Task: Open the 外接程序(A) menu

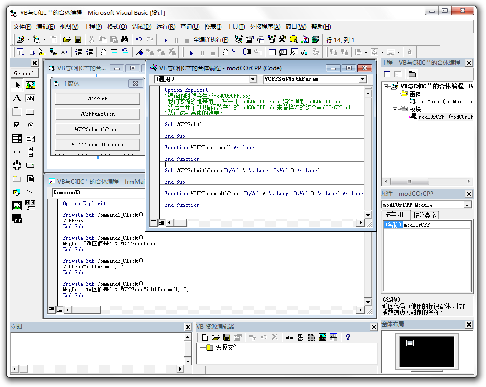Action: tap(265, 27)
